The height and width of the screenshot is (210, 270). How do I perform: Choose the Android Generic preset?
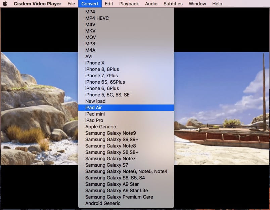click(126, 203)
